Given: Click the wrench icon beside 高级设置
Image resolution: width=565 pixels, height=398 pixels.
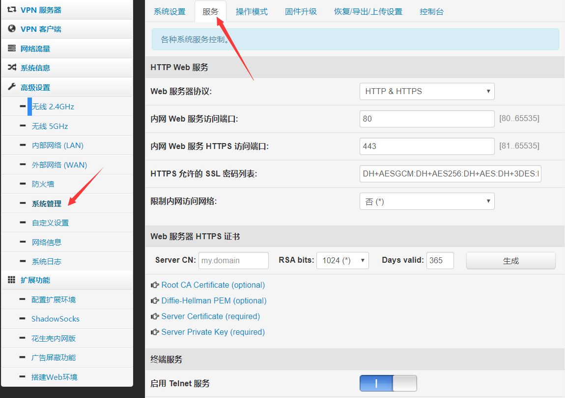Looking at the screenshot, I should tap(11, 87).
